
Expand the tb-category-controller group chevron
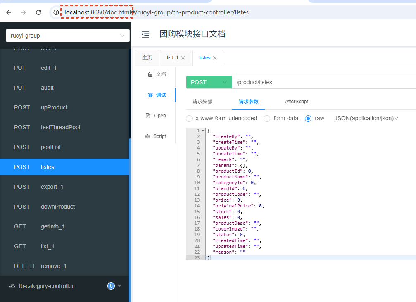119,286
